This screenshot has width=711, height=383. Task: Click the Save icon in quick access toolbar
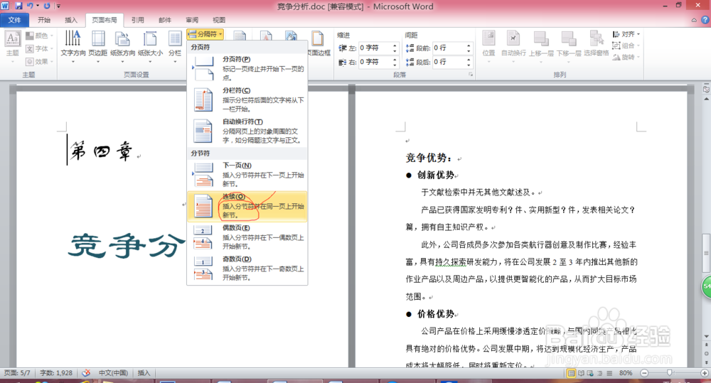coord(18,6)
